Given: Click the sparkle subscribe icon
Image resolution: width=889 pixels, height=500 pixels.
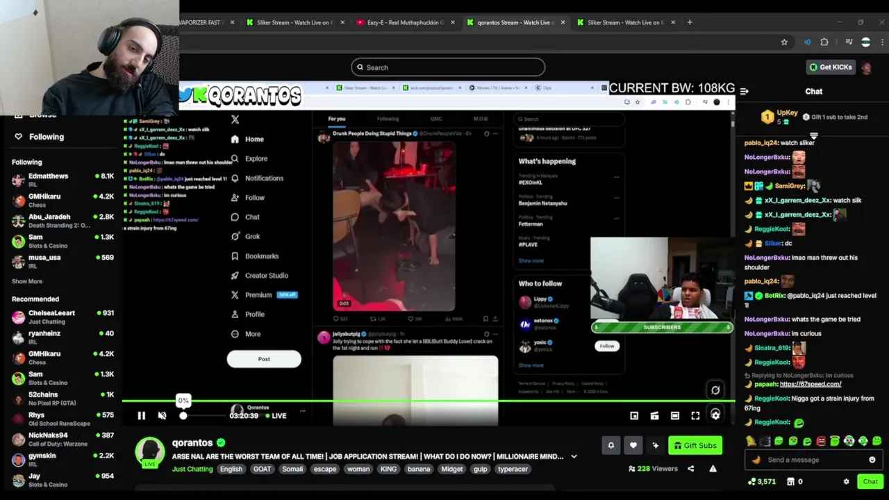Looking at the screenshot, I should 655,445.
